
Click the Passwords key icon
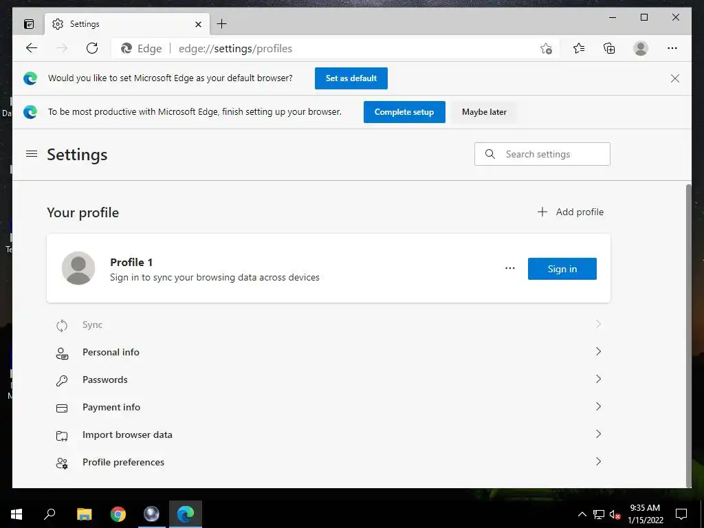tap(62, 381)
